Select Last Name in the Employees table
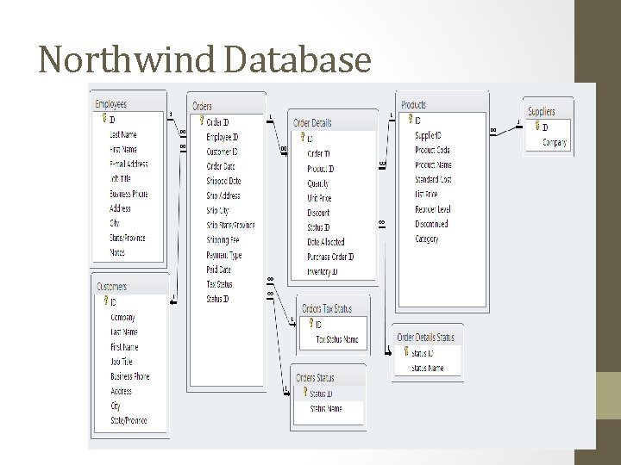Screen dimensions: 621x465 (x=123, y=135)
